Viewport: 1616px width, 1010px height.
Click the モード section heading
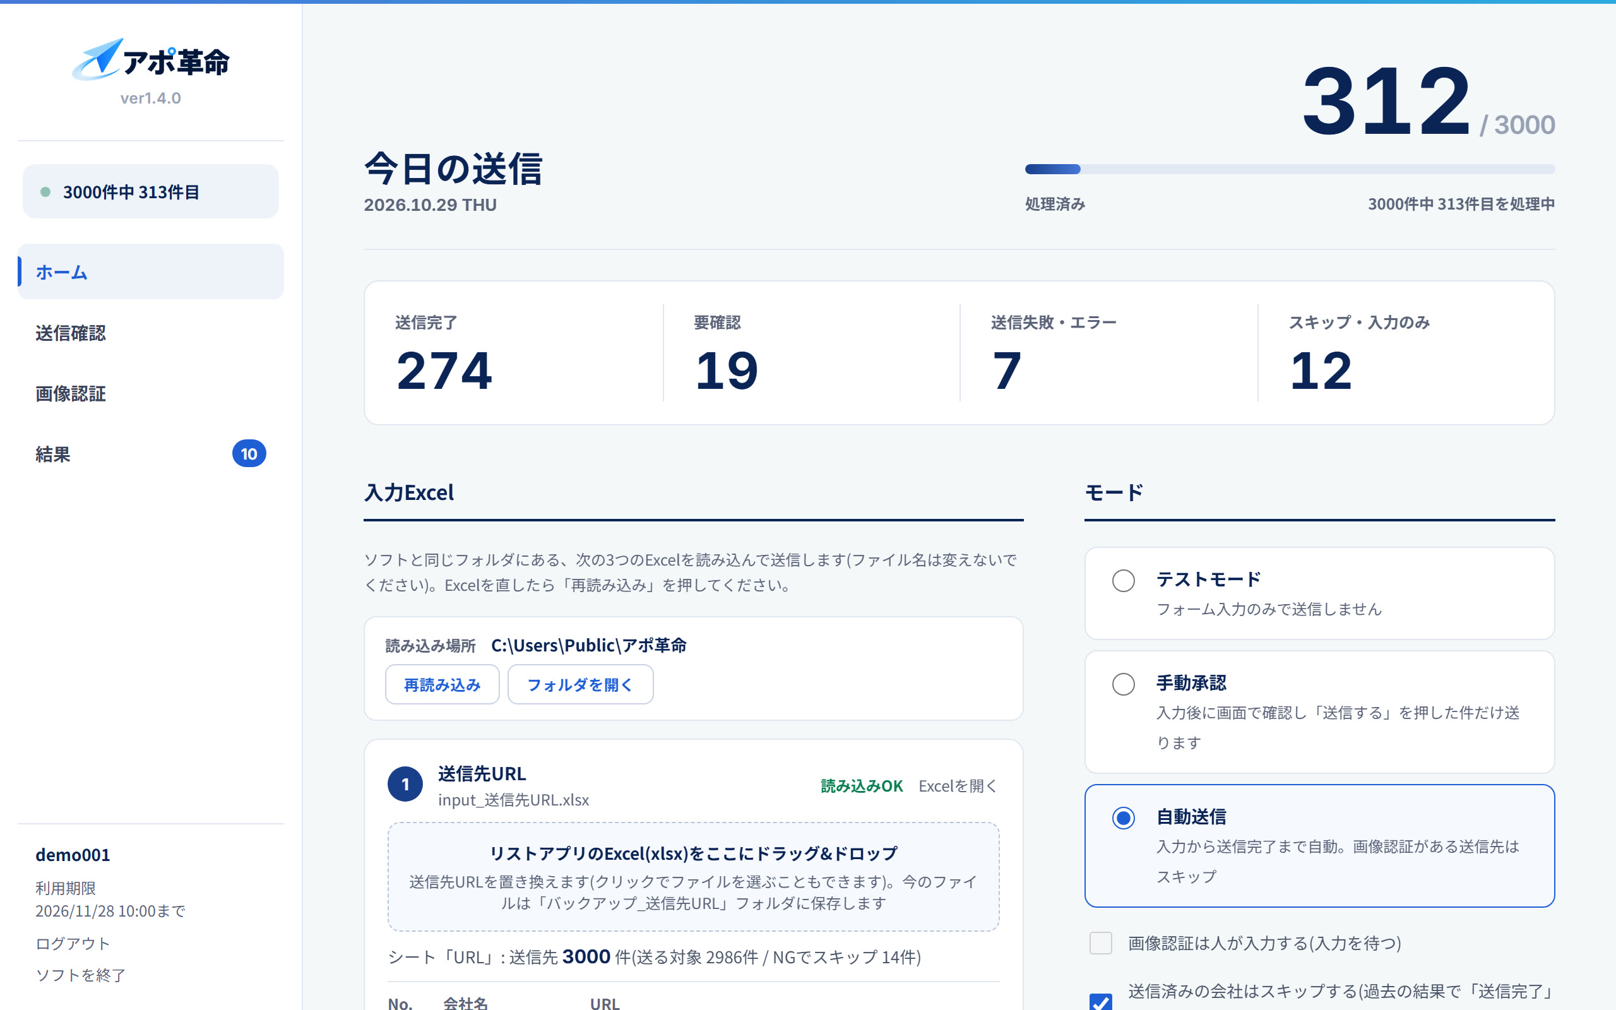pyautogui.click(x=1114, y=492)
